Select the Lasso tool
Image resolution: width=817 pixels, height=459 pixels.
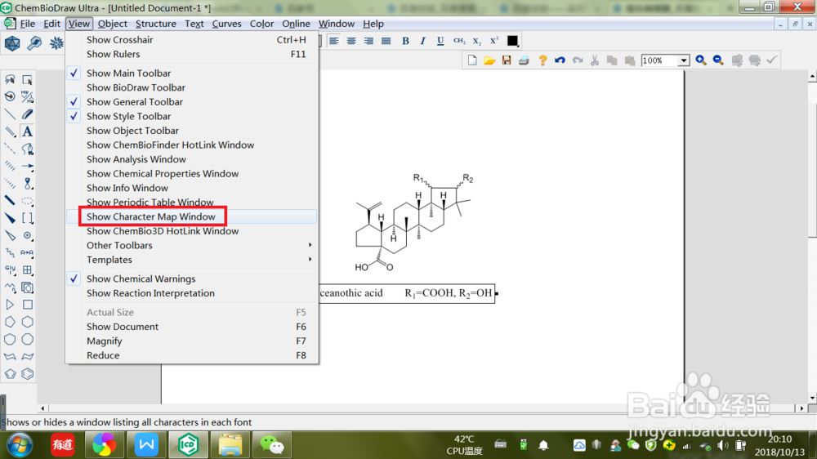(x=10, y=80)
